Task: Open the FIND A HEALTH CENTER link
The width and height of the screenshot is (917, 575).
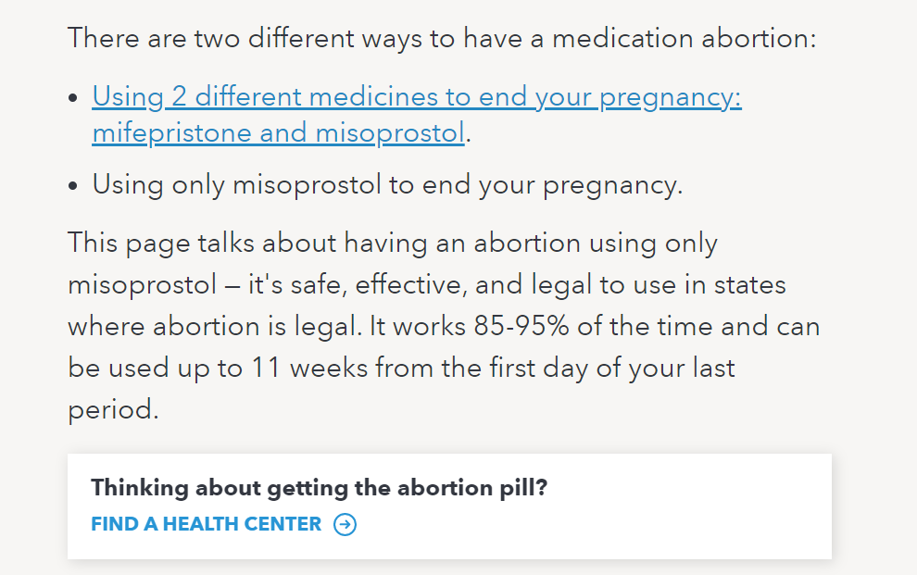Action: [207, 525]
